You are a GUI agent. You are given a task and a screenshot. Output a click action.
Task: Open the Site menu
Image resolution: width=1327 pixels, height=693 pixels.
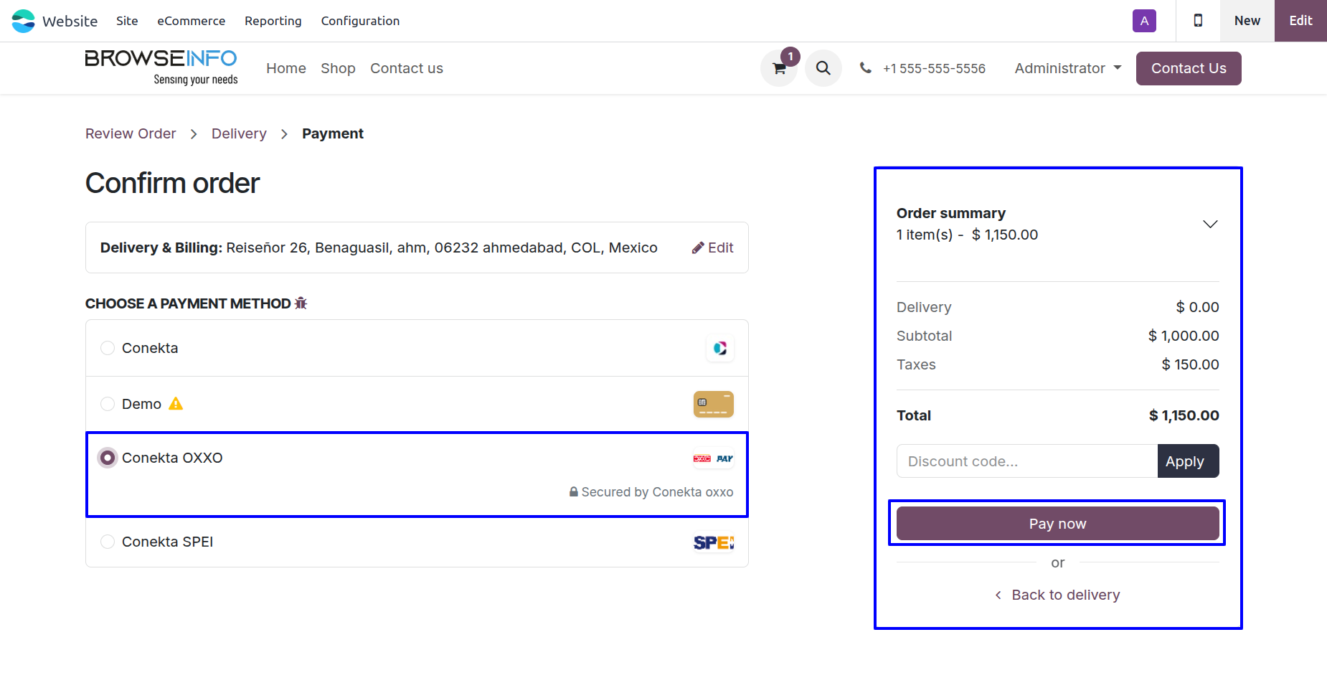(x=127, y=21)
